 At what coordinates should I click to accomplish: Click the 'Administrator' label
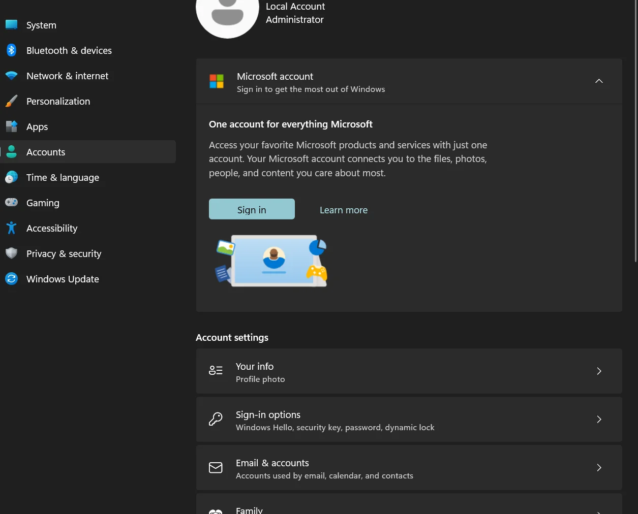click(295, 19)
